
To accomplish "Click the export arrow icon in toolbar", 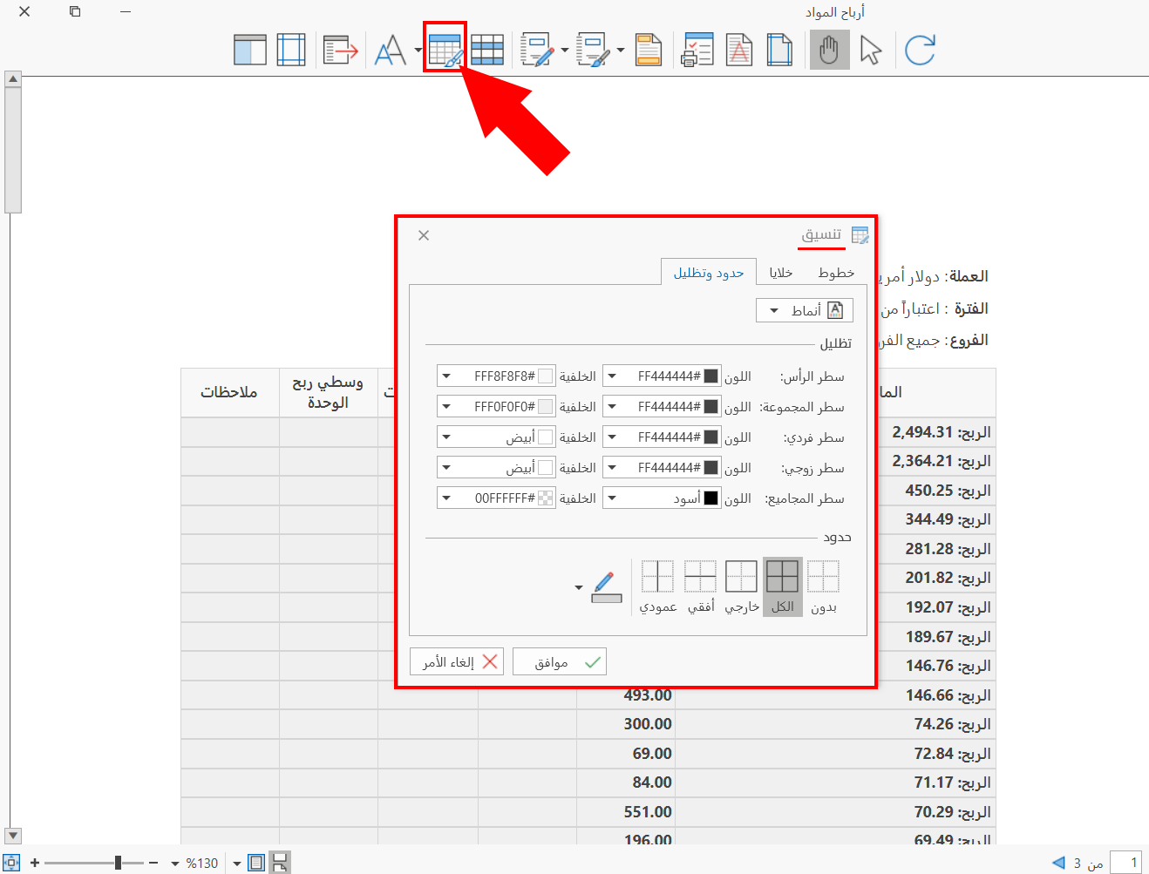I will click(340, 50).
